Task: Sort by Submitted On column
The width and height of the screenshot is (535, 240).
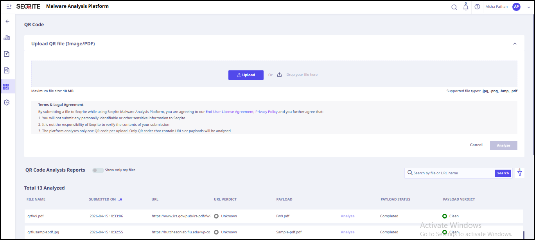Action: tap(120, 199)
